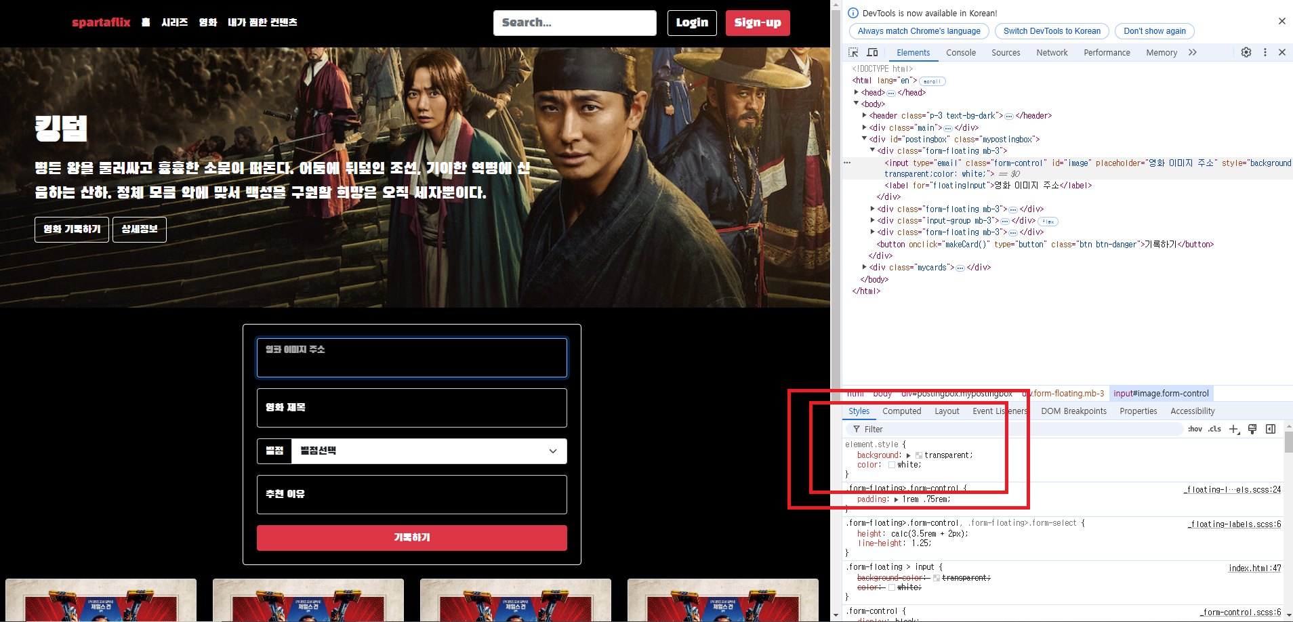Expand the mycards div node
The height and width of the screenshot is (622, 1293).
(x=865, y=267)
